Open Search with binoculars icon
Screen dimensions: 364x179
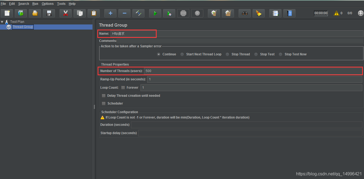[245, 13]
